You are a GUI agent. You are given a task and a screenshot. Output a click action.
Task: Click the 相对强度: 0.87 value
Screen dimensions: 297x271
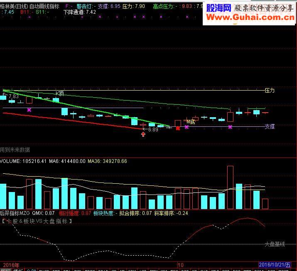(75, 213)
